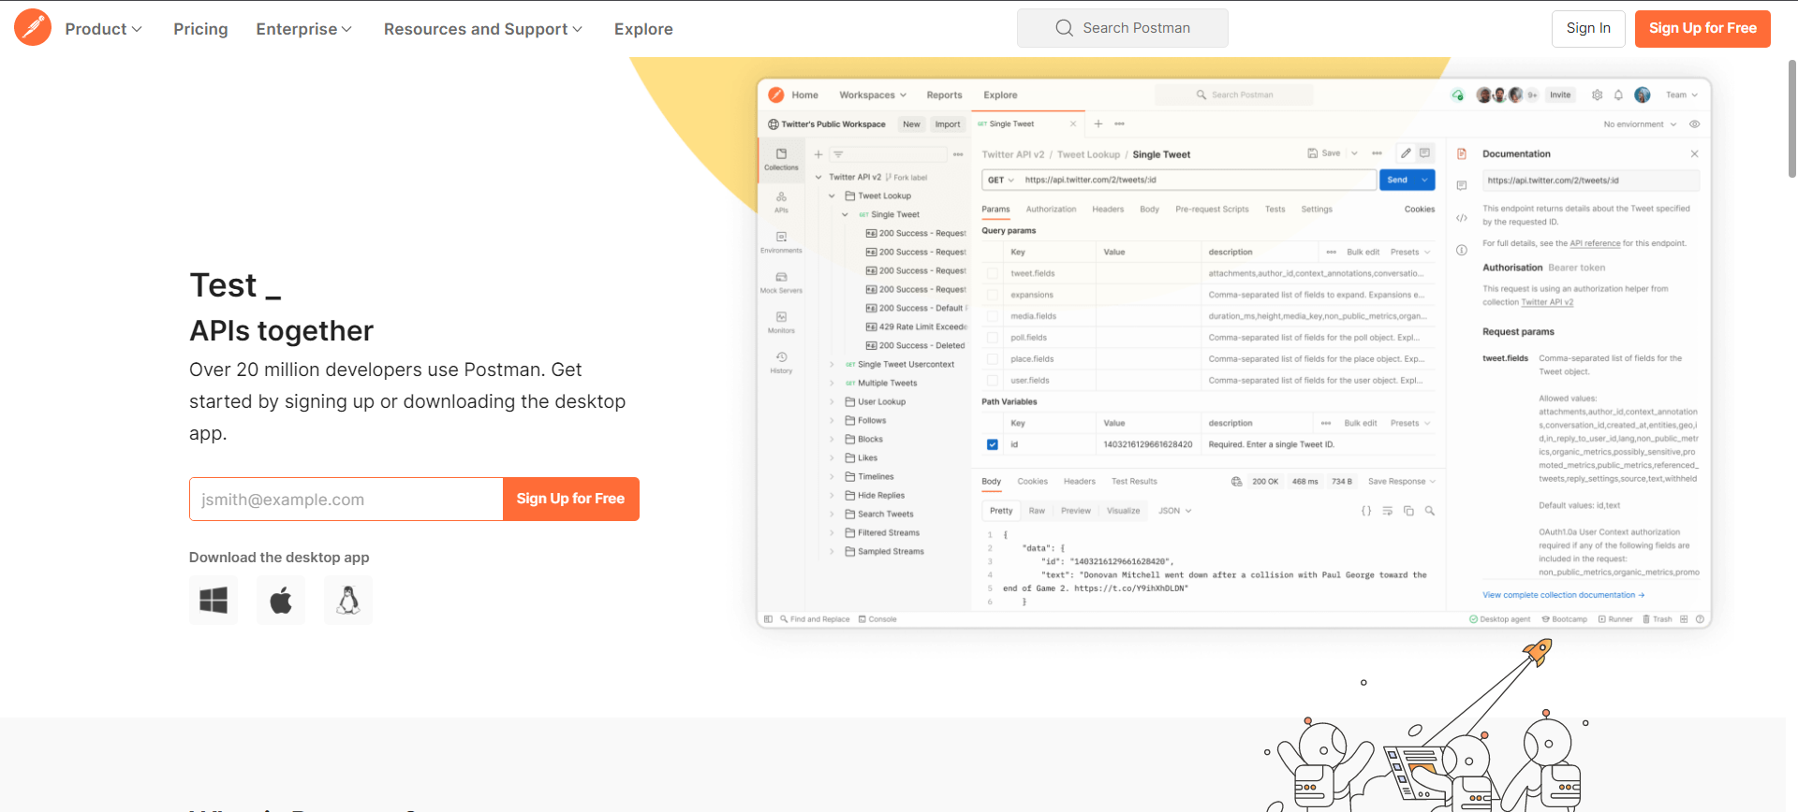Open the Send button dropdown arrow
The image size is (1798, 812).
tap(1424, 180)
